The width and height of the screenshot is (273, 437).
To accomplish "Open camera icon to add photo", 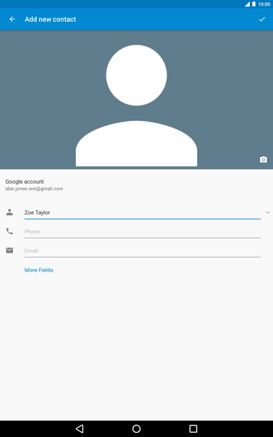I will tap(263, 159).
